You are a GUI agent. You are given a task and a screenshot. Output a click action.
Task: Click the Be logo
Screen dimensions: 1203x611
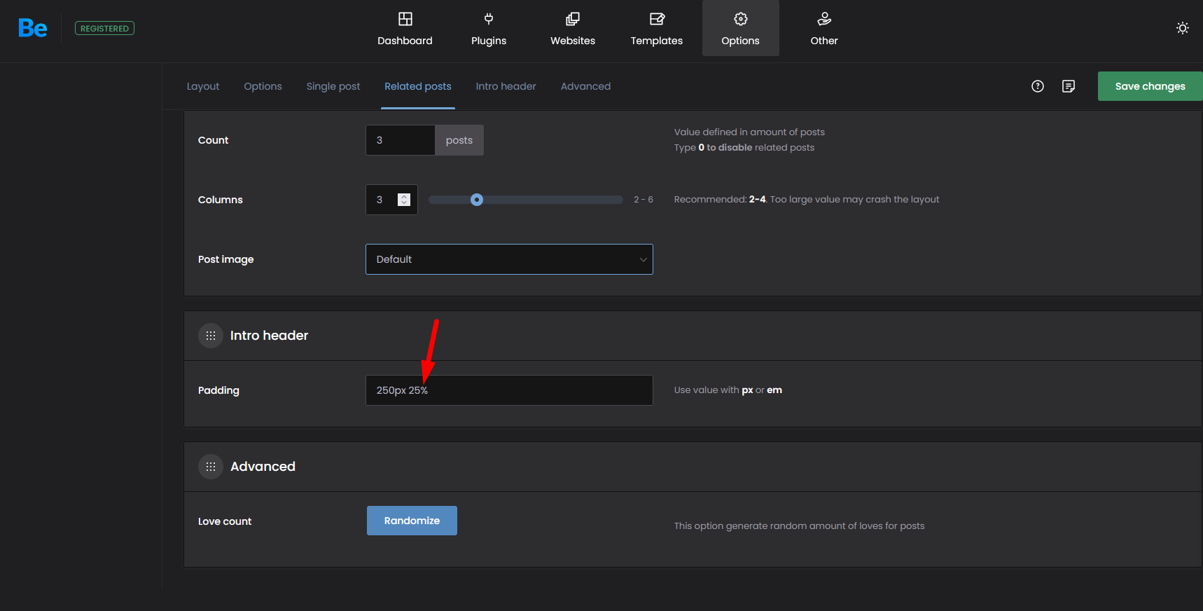[x=33, y=28]
